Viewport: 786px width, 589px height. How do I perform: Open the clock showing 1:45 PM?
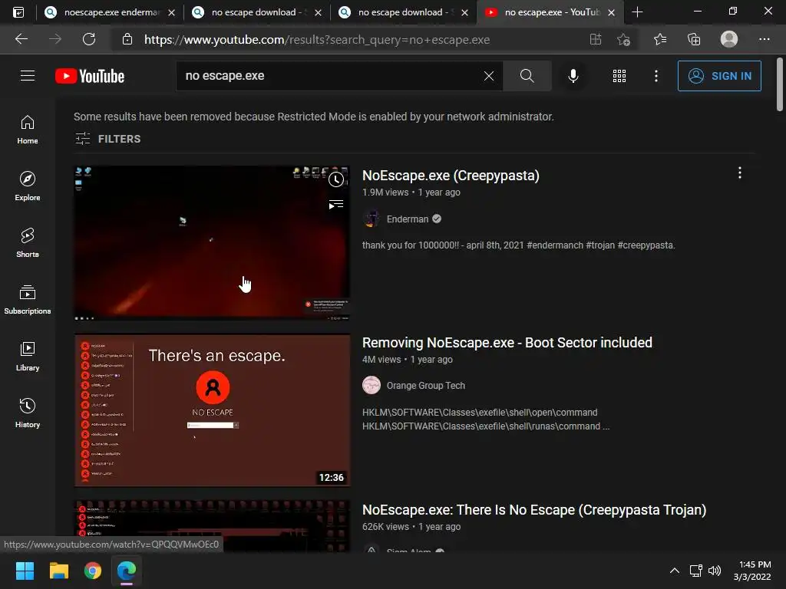pyautogui.click(x=752, y=571)
